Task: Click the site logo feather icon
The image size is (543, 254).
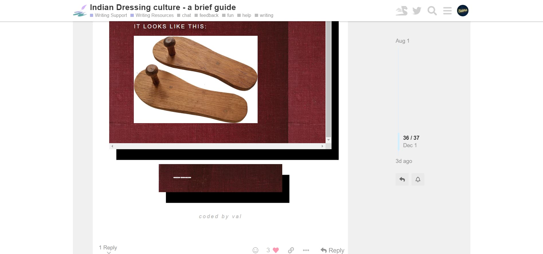Action: click(x=80, y=11)
